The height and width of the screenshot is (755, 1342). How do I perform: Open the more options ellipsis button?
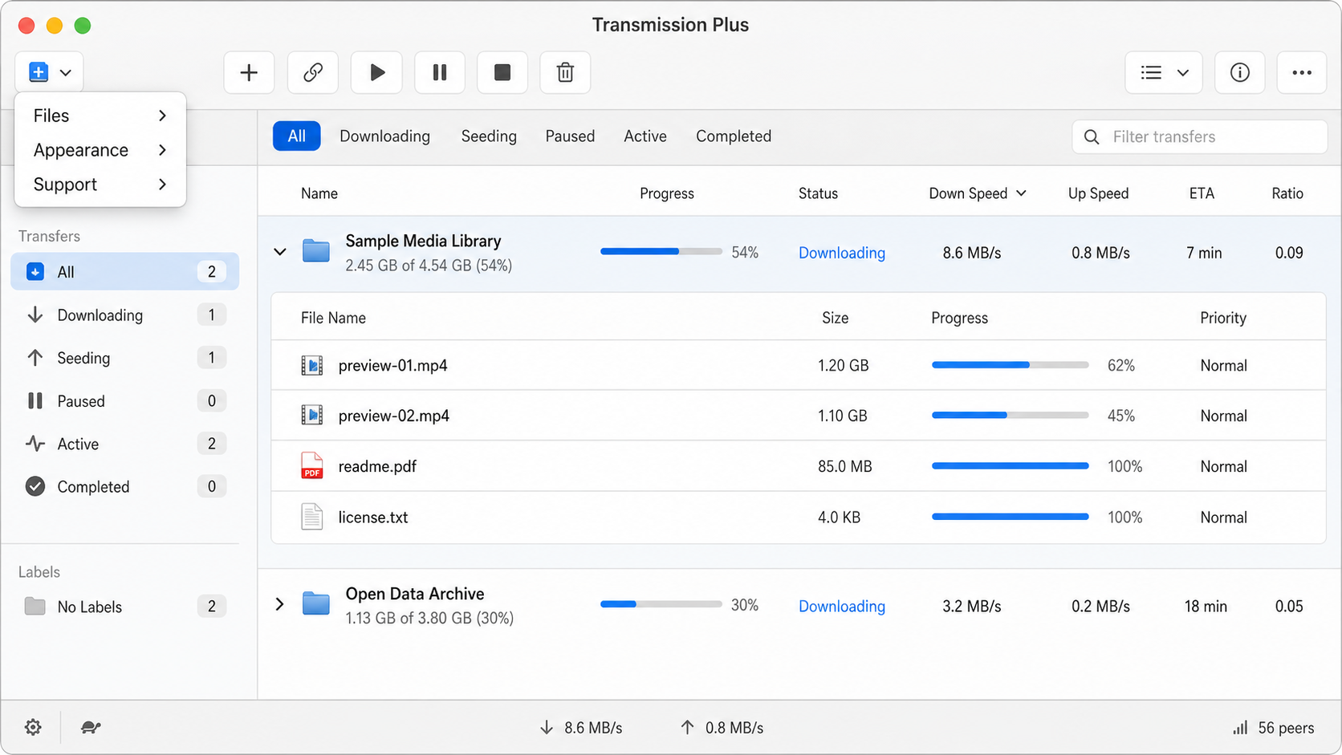tap(1302, 72)
